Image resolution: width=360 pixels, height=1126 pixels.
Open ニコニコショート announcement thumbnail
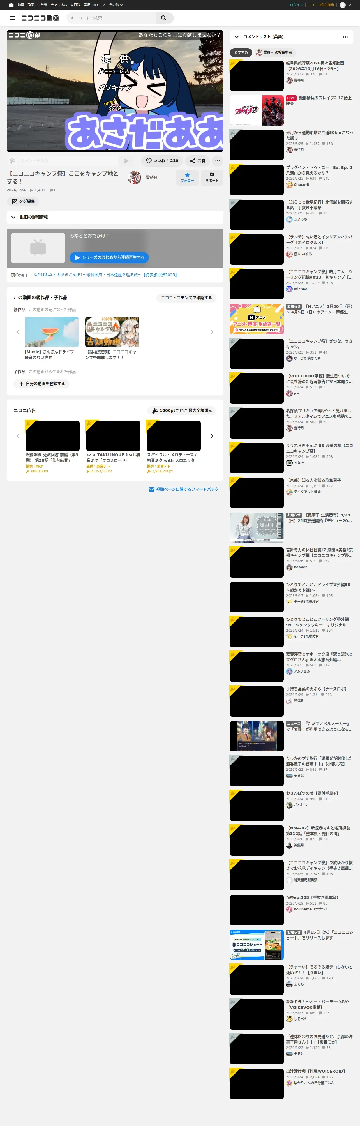point(257,945)
